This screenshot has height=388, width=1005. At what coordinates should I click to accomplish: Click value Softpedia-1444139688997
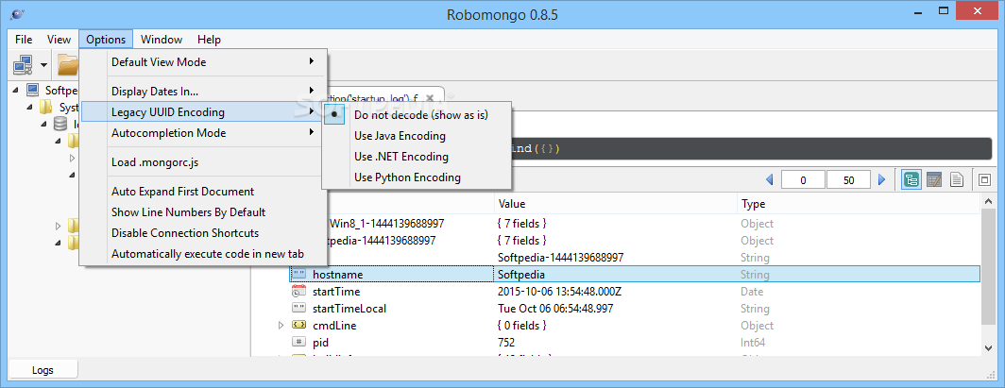[561, 258]
